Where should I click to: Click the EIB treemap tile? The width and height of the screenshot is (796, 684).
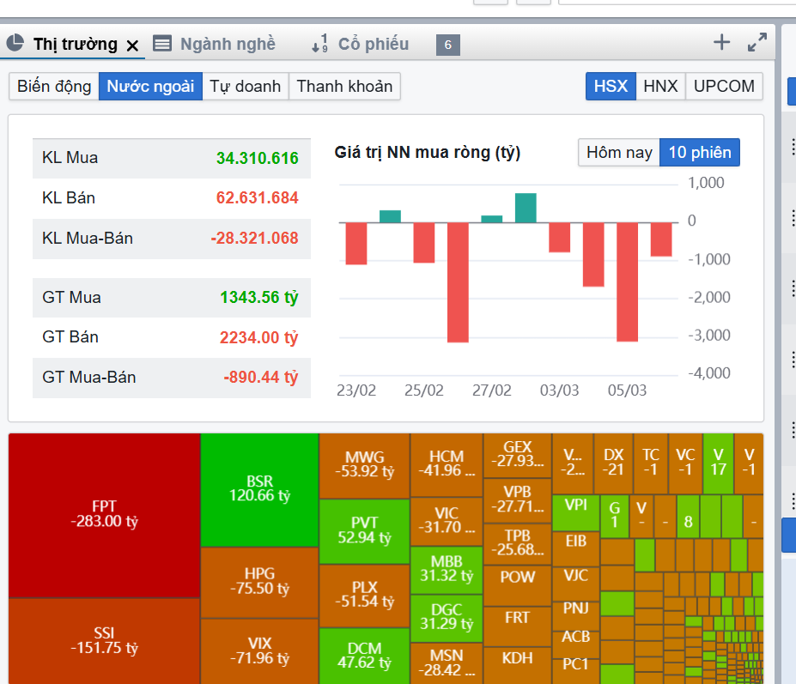pyautogui.click(x=575, y=548)
